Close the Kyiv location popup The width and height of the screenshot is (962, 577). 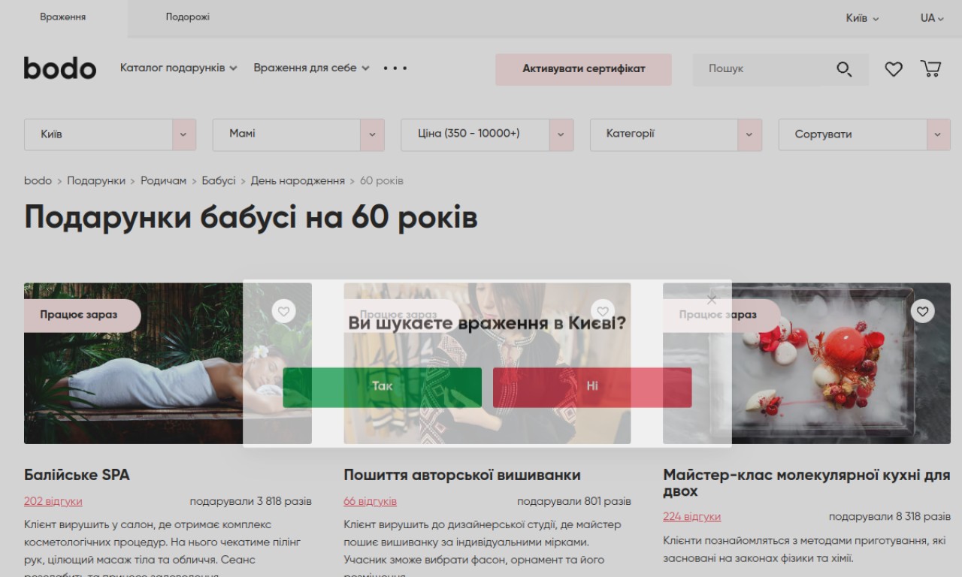point(712,300)
